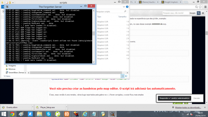Viewport: 208px width, 117px height.
Task: Click the taskbar clock showing 29/06/2014
Action: point(200,114)
